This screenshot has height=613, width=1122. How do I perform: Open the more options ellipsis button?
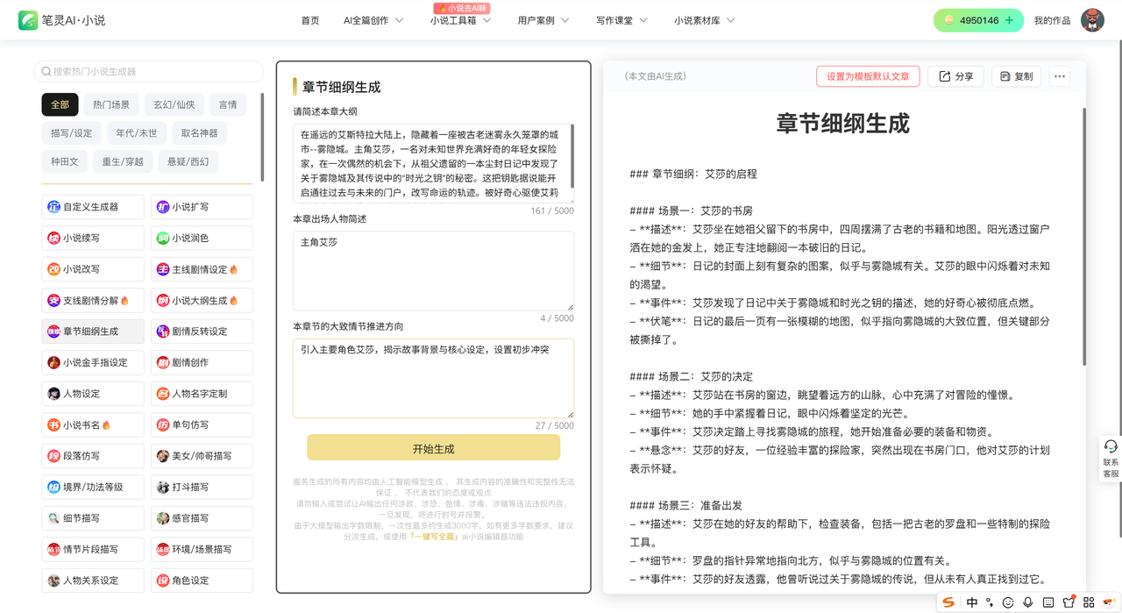(x=1060, y=76)
